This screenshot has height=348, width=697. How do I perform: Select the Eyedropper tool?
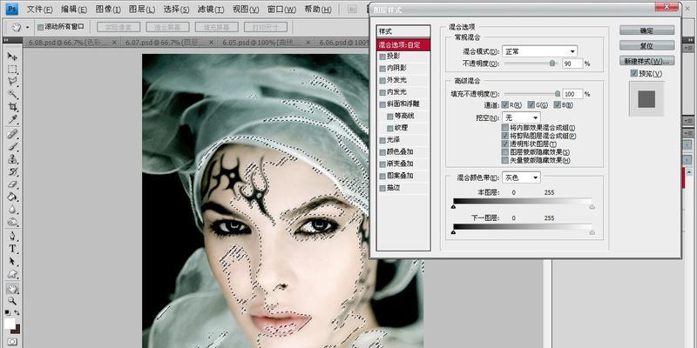click(x=12, y=119)
